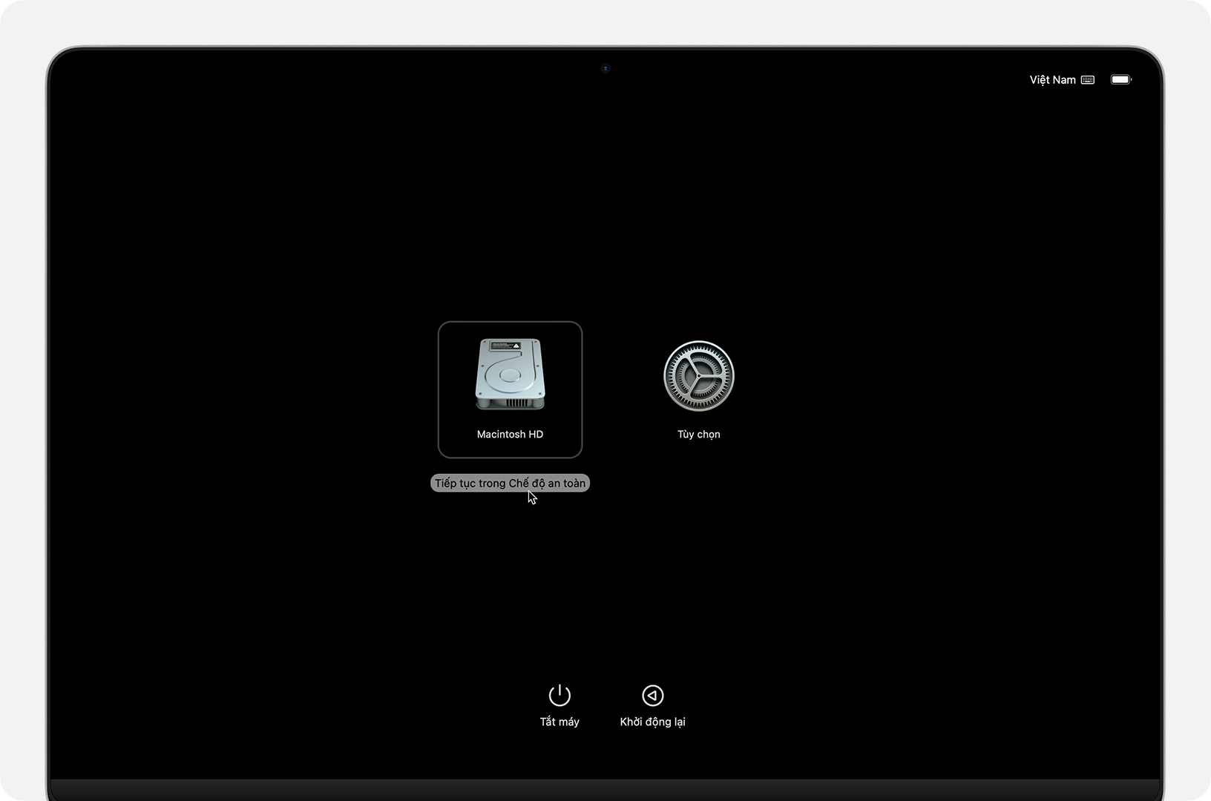Check the battery status icon

point(1120,79)
